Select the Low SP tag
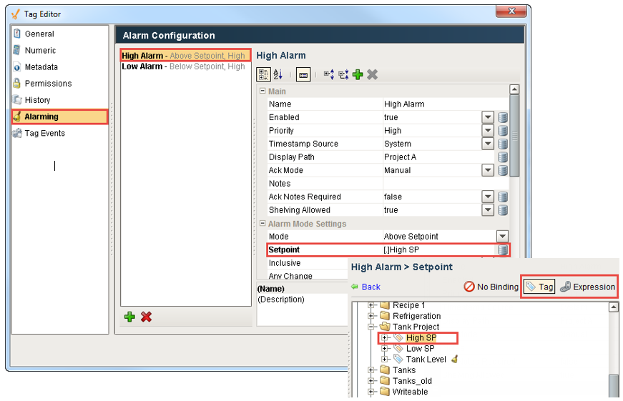The width and height of the screenshot is (623, 401). (420, 349)
